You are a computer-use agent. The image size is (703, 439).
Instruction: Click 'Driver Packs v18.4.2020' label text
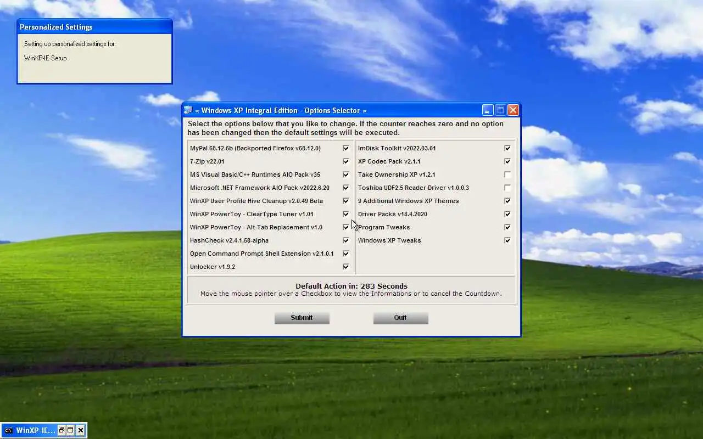coord(392,214)
